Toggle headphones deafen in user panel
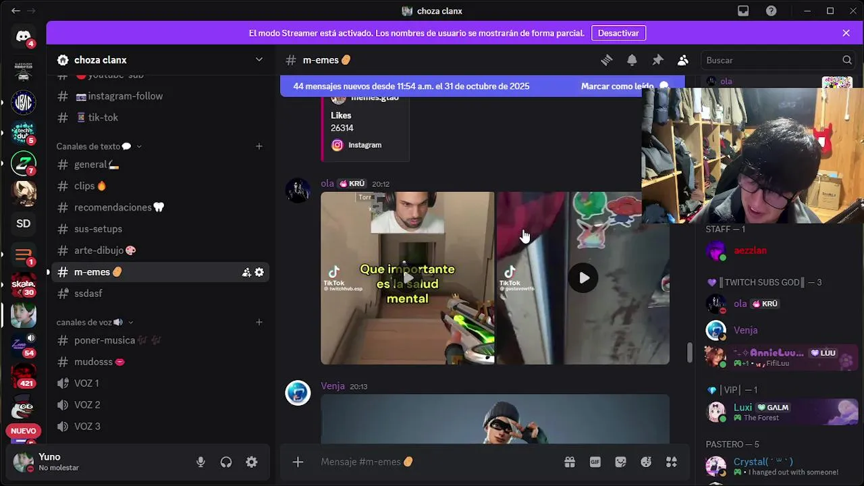 [226, 462]
